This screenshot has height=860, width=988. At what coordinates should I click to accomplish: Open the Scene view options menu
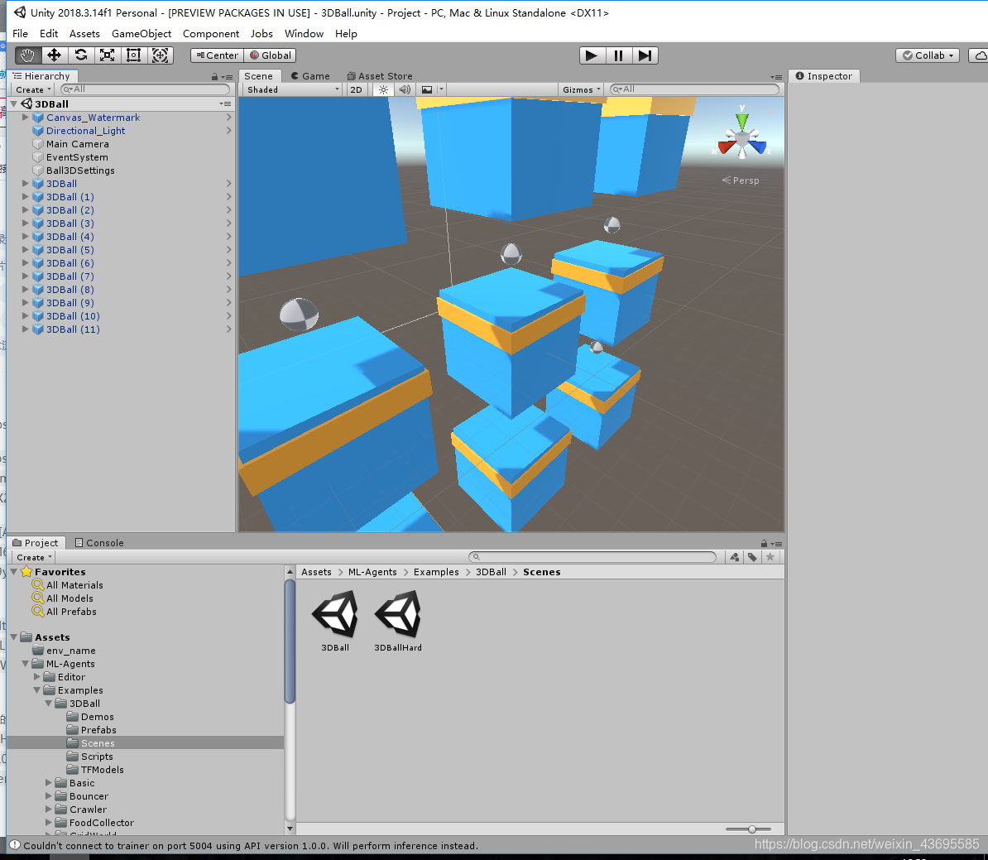[x=776, y=77]
